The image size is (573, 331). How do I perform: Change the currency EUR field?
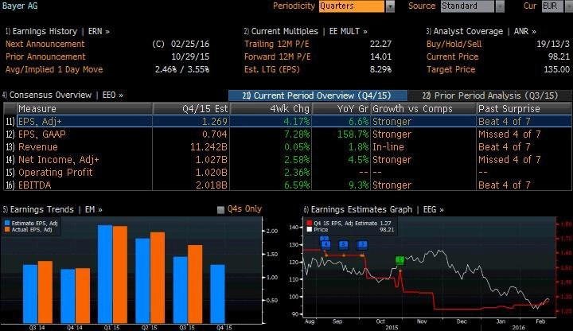pos(552,6)
